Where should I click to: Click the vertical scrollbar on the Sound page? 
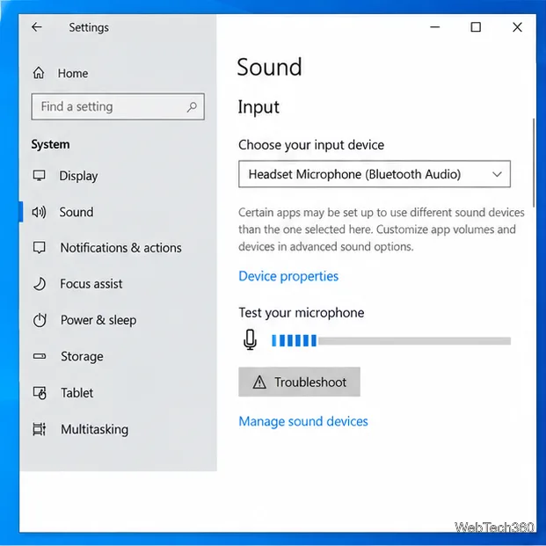[534, 163]
